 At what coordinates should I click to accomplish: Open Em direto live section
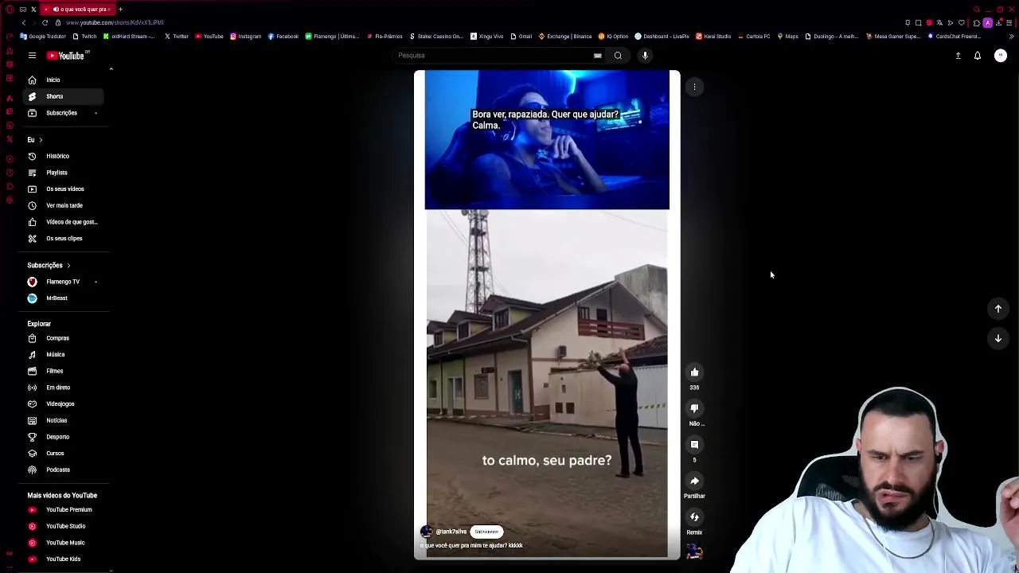pyautogui.click(x=64, y=388)
